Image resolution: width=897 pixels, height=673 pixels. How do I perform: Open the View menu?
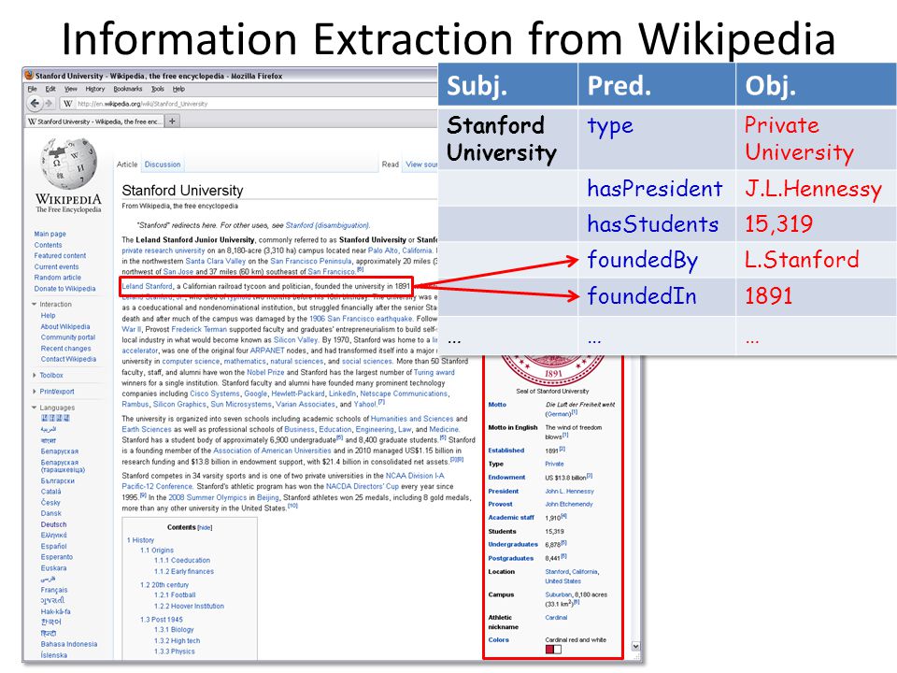point(70,90)
